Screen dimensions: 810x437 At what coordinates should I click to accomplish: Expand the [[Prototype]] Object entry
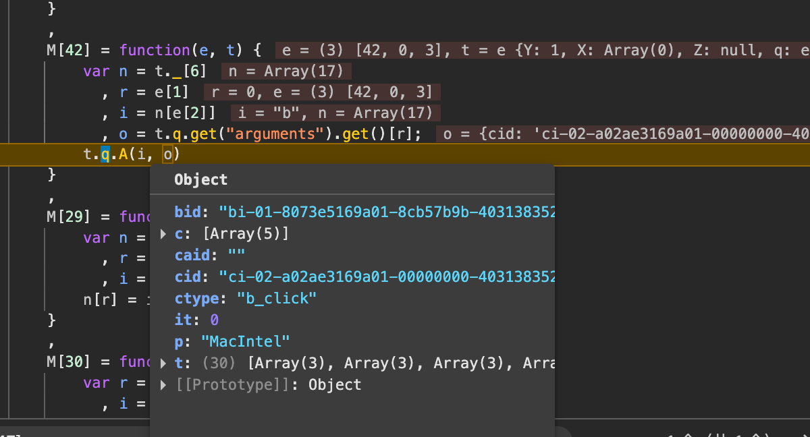point(163,385)
